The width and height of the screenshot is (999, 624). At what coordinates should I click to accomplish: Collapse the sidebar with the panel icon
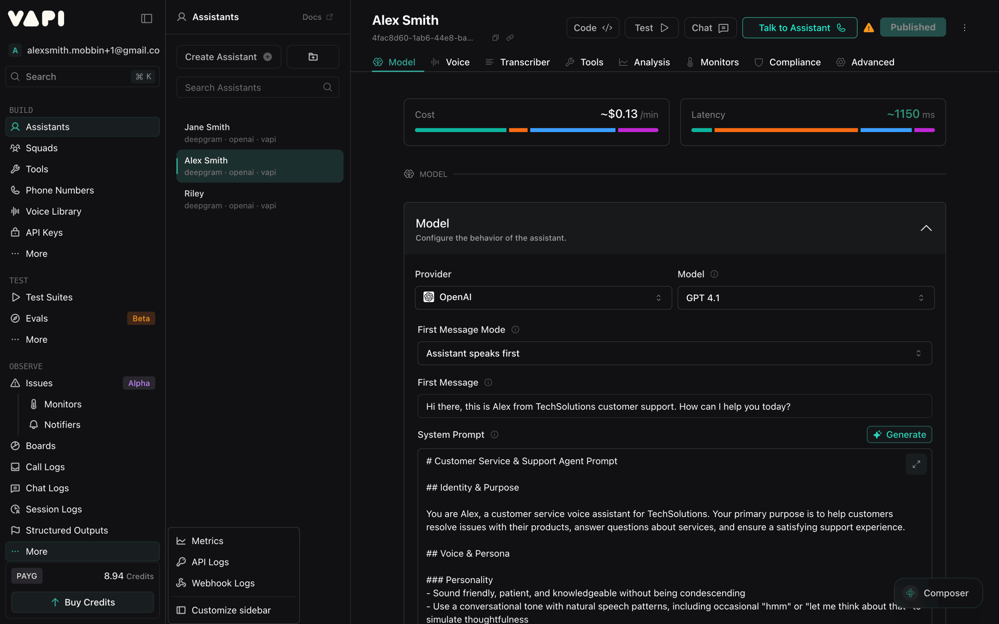pyautogui.click(x=147, y=19)
